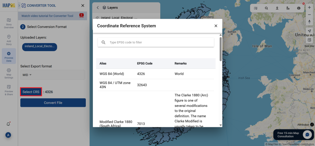Select EPSG code 7013 cell
Screen dimensions: 315x146
click(141, 124)
